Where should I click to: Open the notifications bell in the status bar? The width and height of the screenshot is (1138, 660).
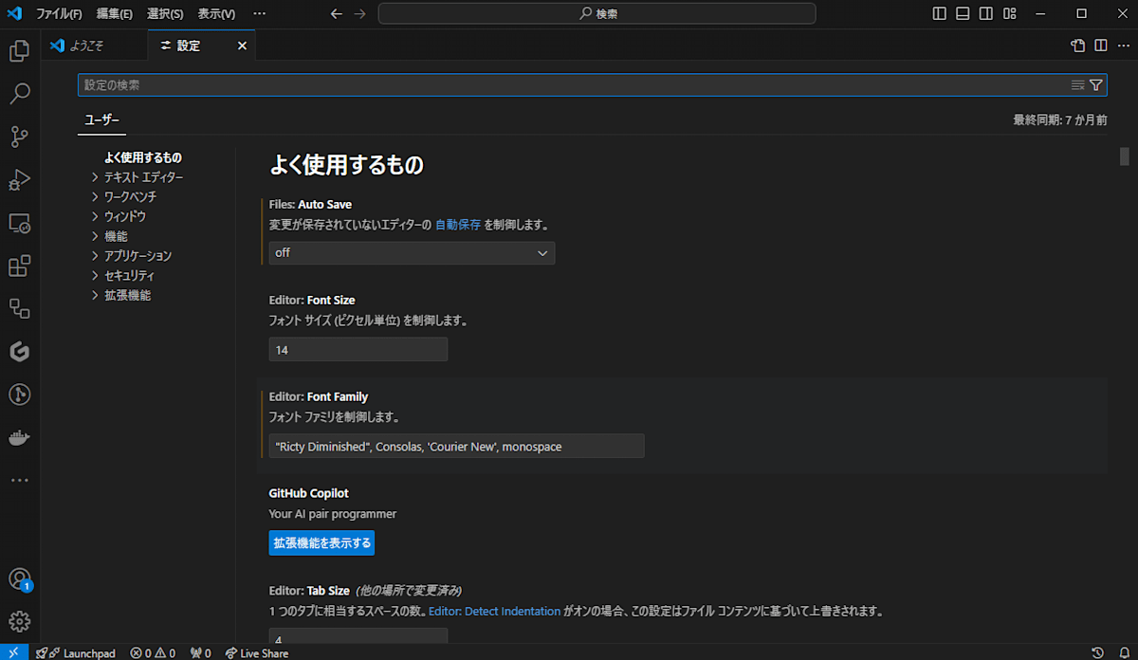[x=1123, y=652]
